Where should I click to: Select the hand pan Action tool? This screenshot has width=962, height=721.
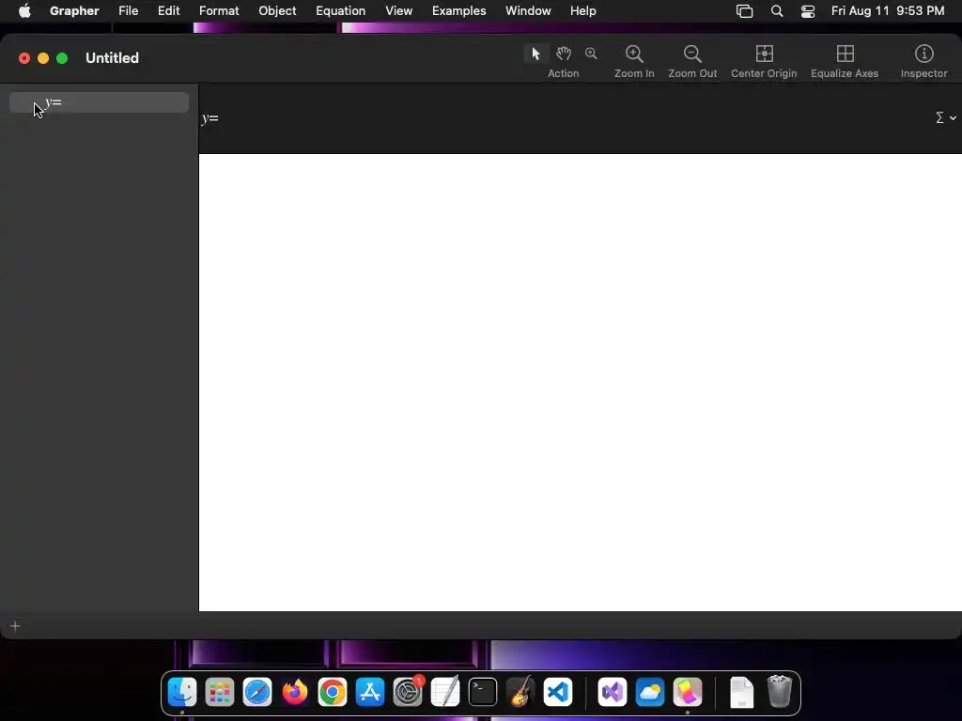(x=564, y=54)
